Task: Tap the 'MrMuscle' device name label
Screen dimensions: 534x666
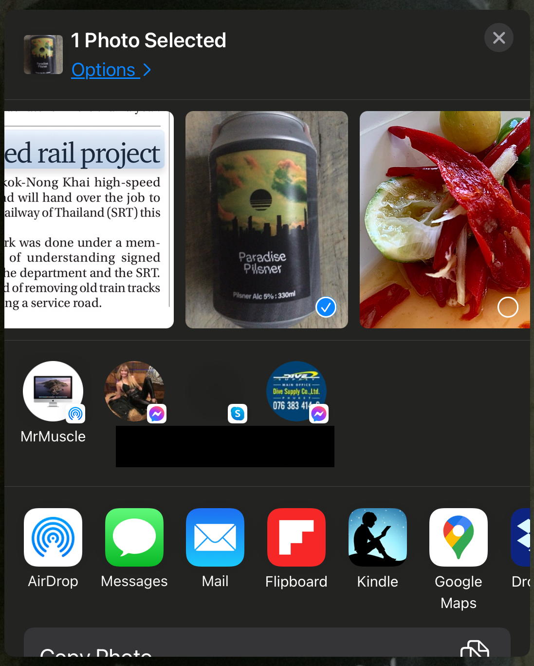Action: [53, 437]
